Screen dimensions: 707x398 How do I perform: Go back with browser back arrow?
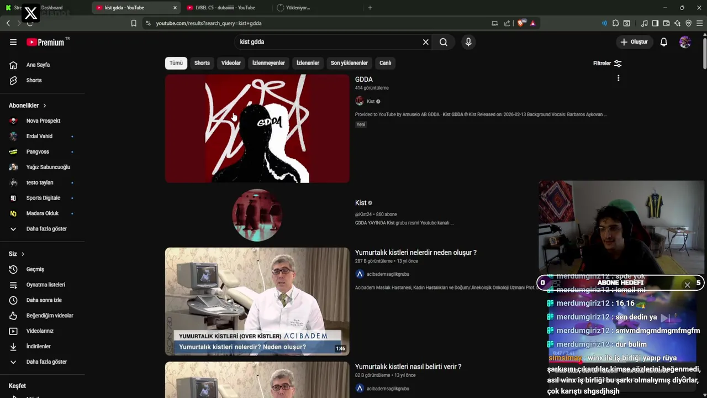(x=8, y=23)
